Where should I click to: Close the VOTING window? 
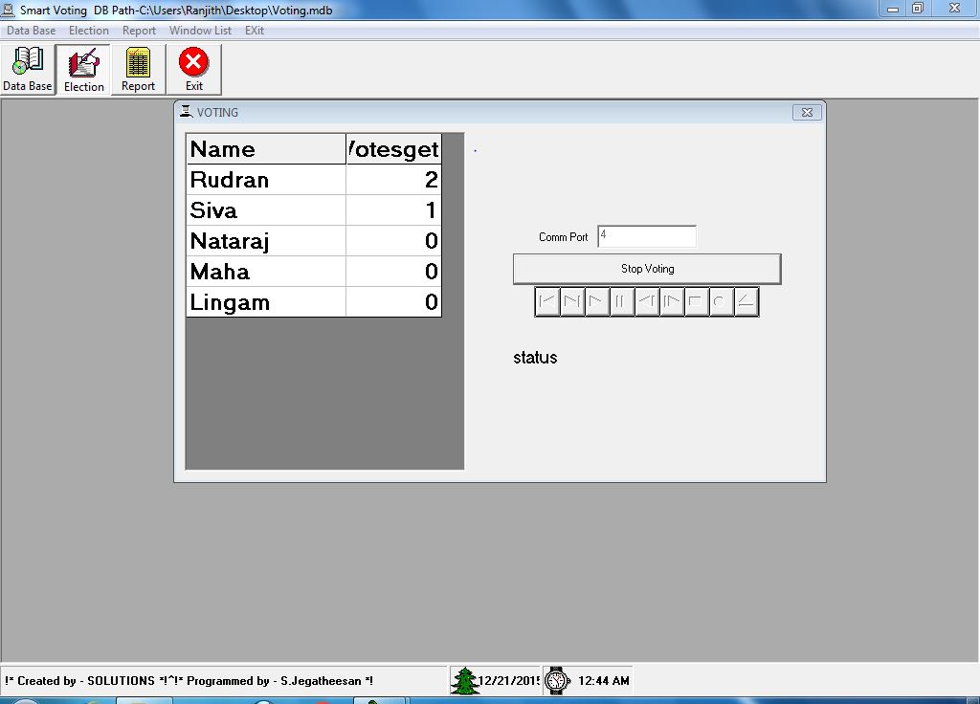pyautogui.click(x=807, y=113)
